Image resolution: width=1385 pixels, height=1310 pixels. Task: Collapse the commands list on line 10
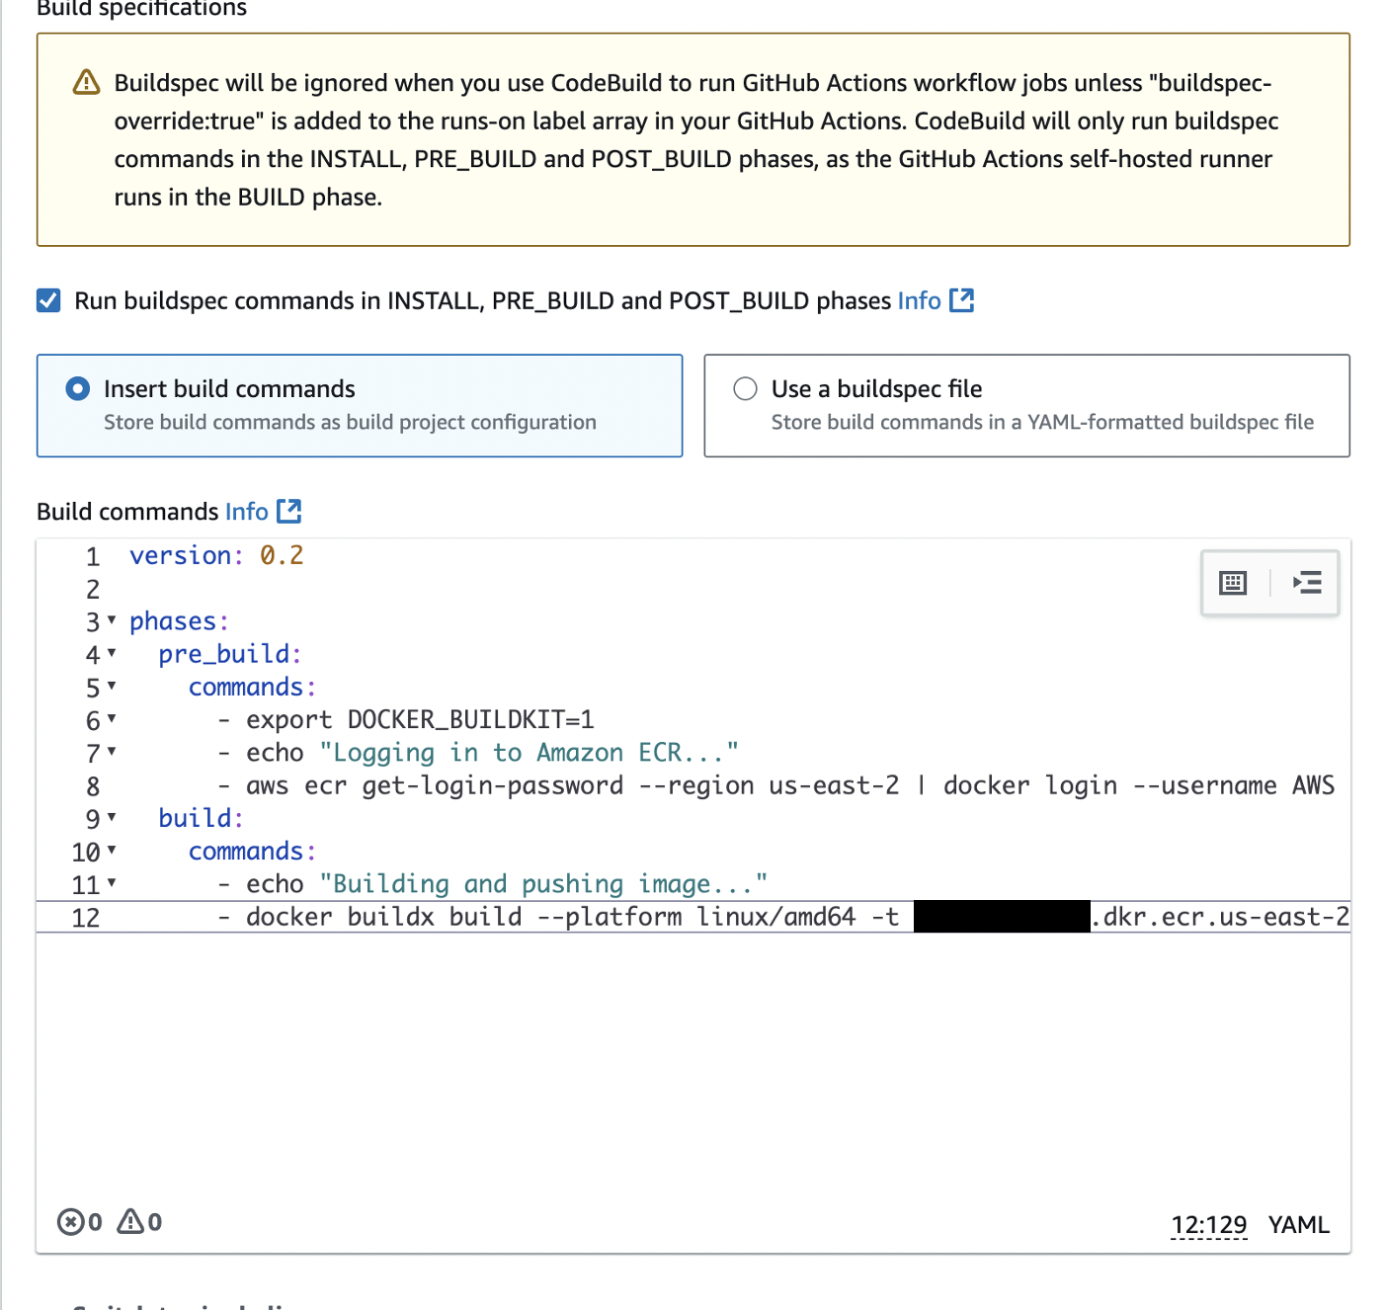point(111,852)
